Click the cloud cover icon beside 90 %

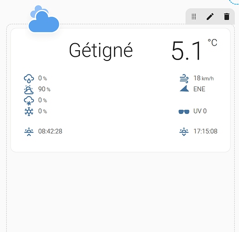tap(29, 89)
